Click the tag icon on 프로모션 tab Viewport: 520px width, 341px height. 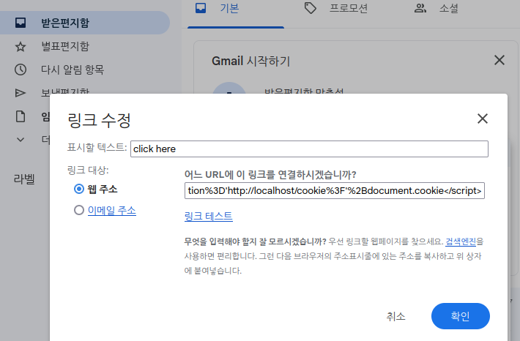pos(310,8)
